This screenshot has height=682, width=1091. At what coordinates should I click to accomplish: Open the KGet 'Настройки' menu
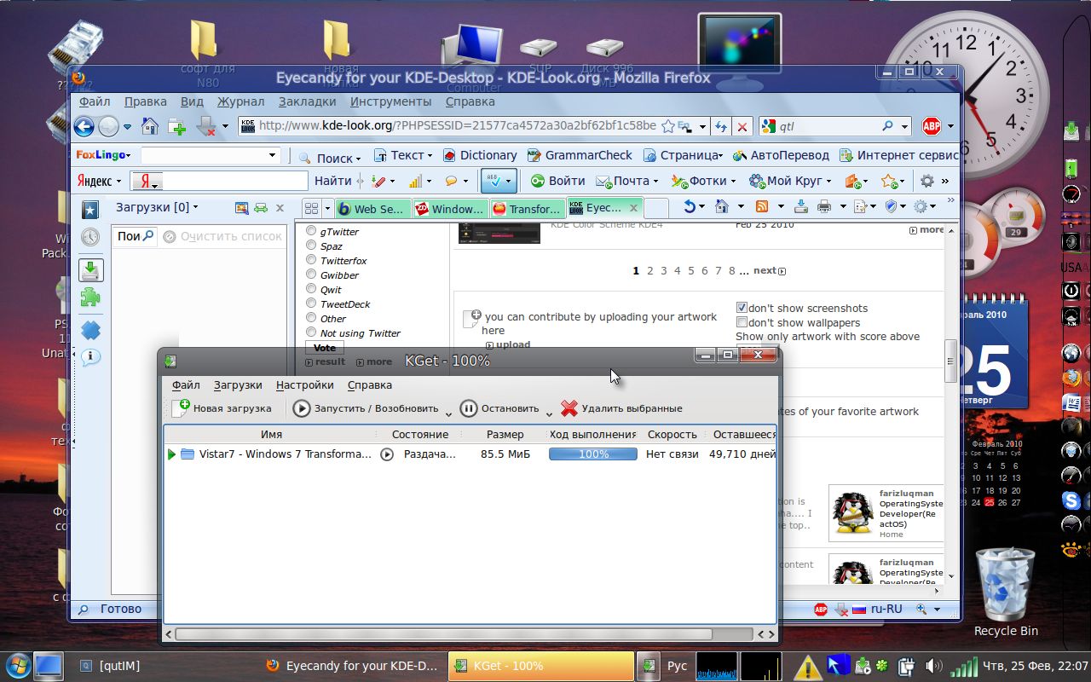[304, 385]
